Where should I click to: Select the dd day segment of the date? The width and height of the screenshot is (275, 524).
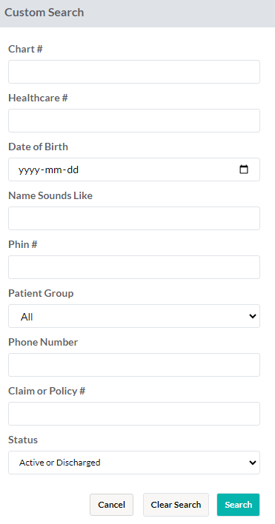point(73,169)
